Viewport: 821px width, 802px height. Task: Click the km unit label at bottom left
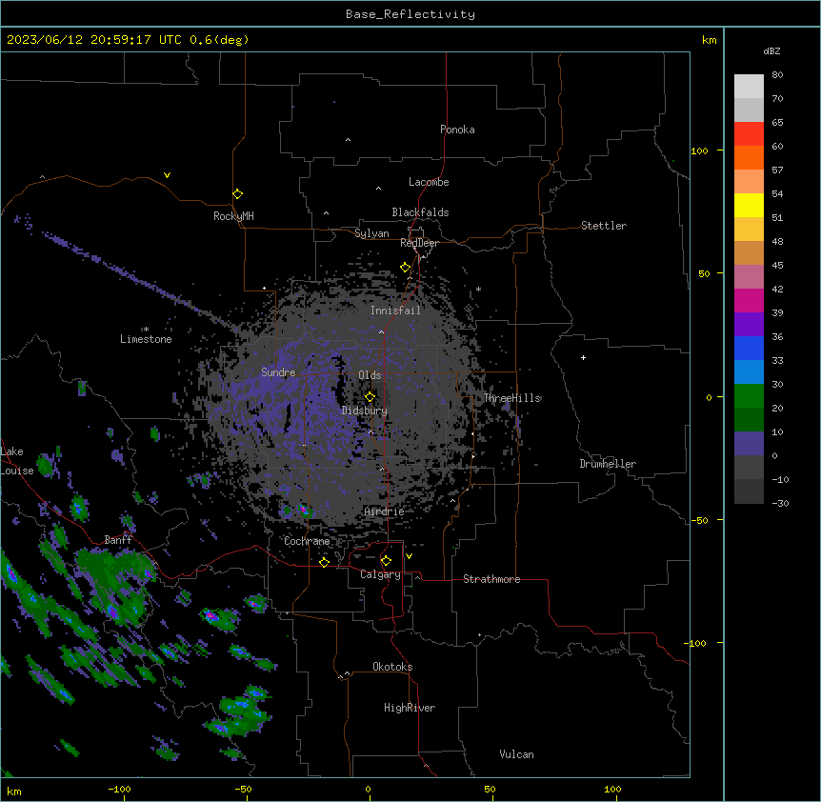[14, 792]
